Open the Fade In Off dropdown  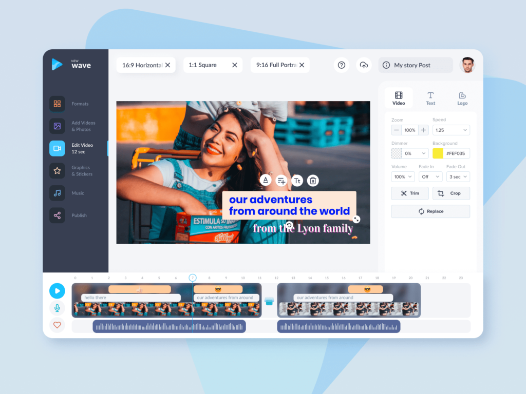(x=430, y=176)
